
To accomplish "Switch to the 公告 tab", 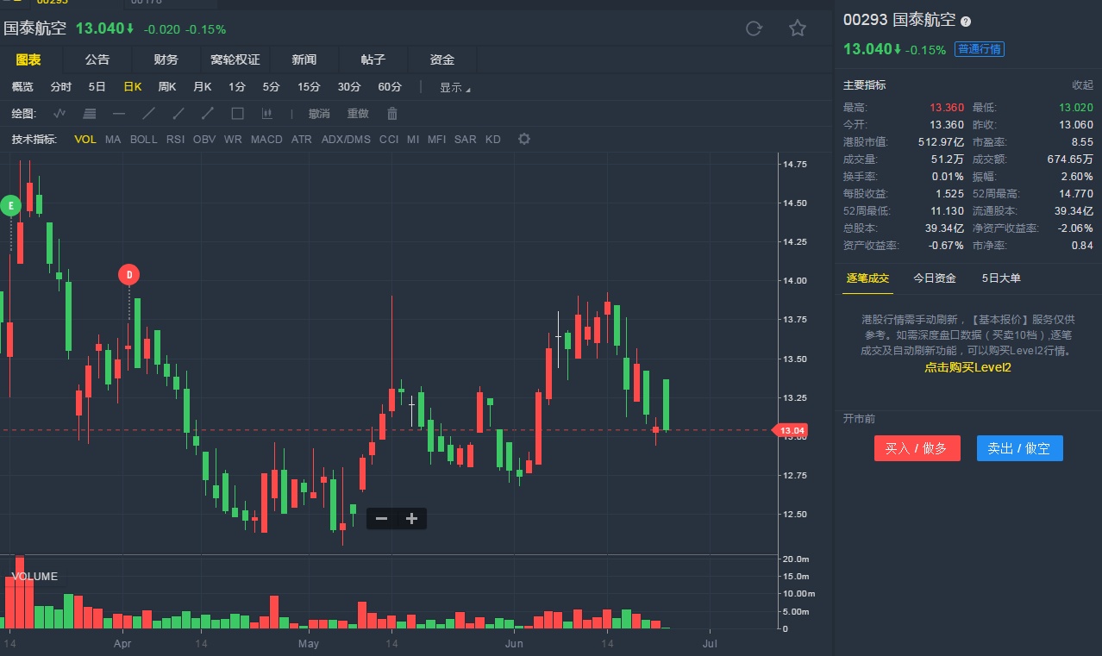I will pyautogui.click(x=97, y=59).
